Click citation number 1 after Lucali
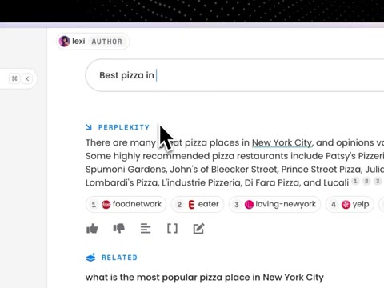 pyautogui.click(x=355, y=182)
